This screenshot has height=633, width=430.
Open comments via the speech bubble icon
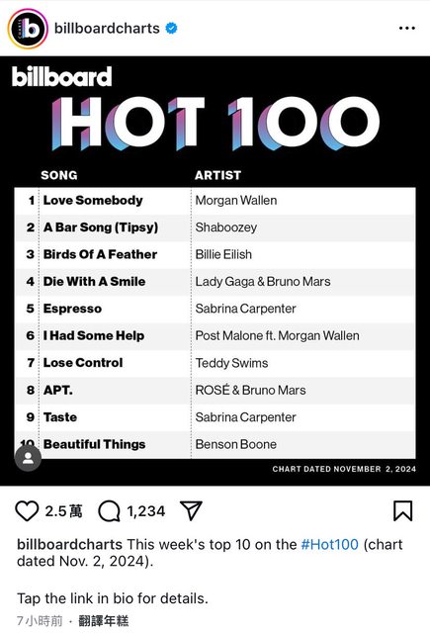(110, 511)
